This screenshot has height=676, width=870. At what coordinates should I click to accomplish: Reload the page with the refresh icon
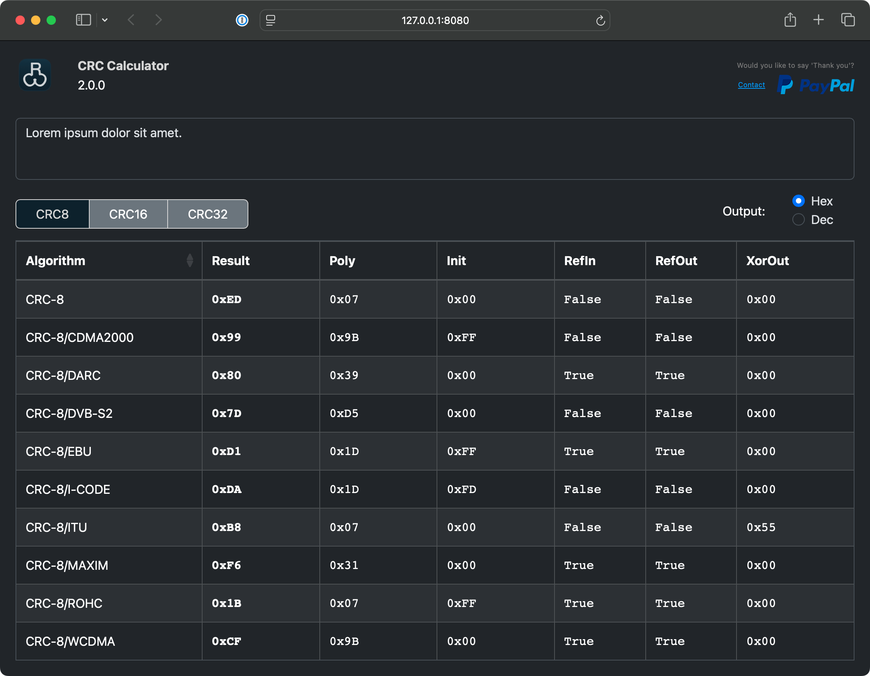[x=600, y=20]
